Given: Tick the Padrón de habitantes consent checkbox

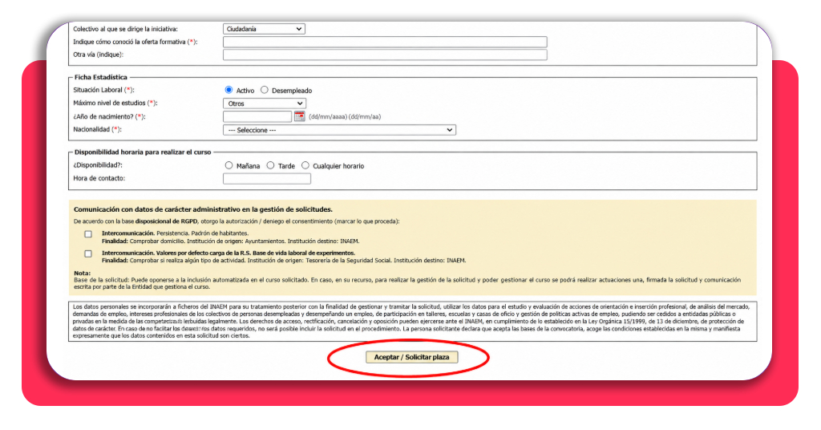Looking at the screenshot, I should [x=88, y=234].
